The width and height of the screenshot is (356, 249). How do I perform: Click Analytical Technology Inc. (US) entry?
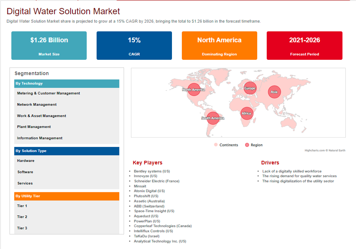tap(160, 241)
